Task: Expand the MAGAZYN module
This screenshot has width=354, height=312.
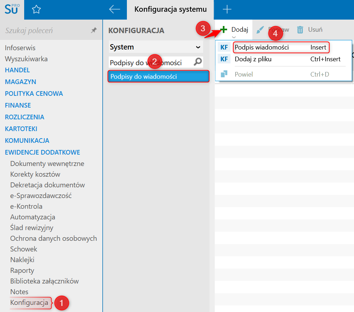Action: 21,82
